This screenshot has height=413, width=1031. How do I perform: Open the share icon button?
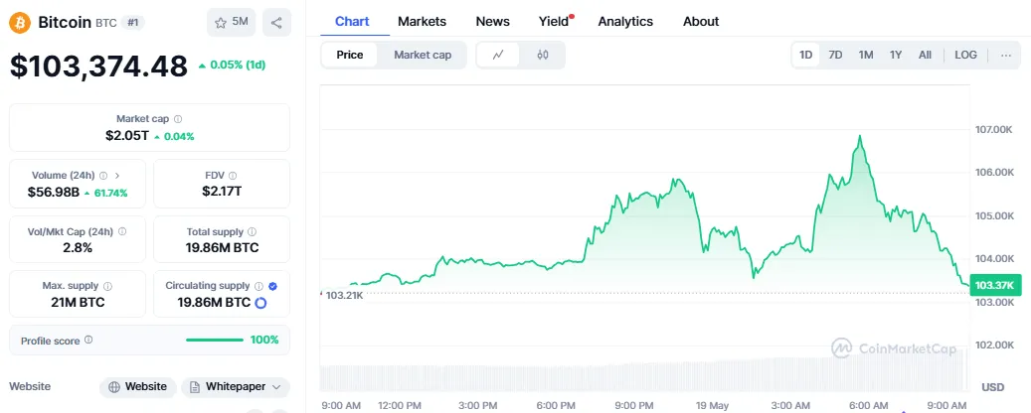click(x=276, y=22)
